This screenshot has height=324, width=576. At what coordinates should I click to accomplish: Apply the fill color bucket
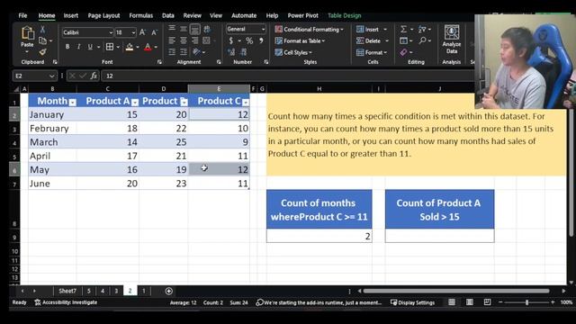click(x=130, y=47)
